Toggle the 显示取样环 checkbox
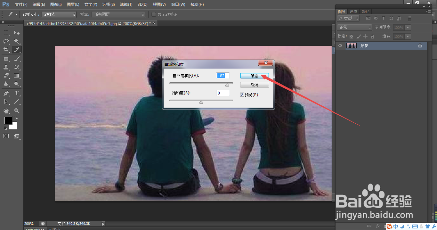Screen dimensions: 437x230 point(154,14)
